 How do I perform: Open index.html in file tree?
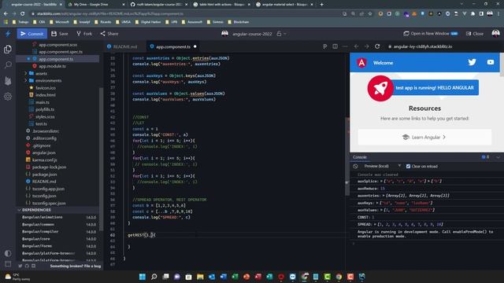(x=45, y=95)
